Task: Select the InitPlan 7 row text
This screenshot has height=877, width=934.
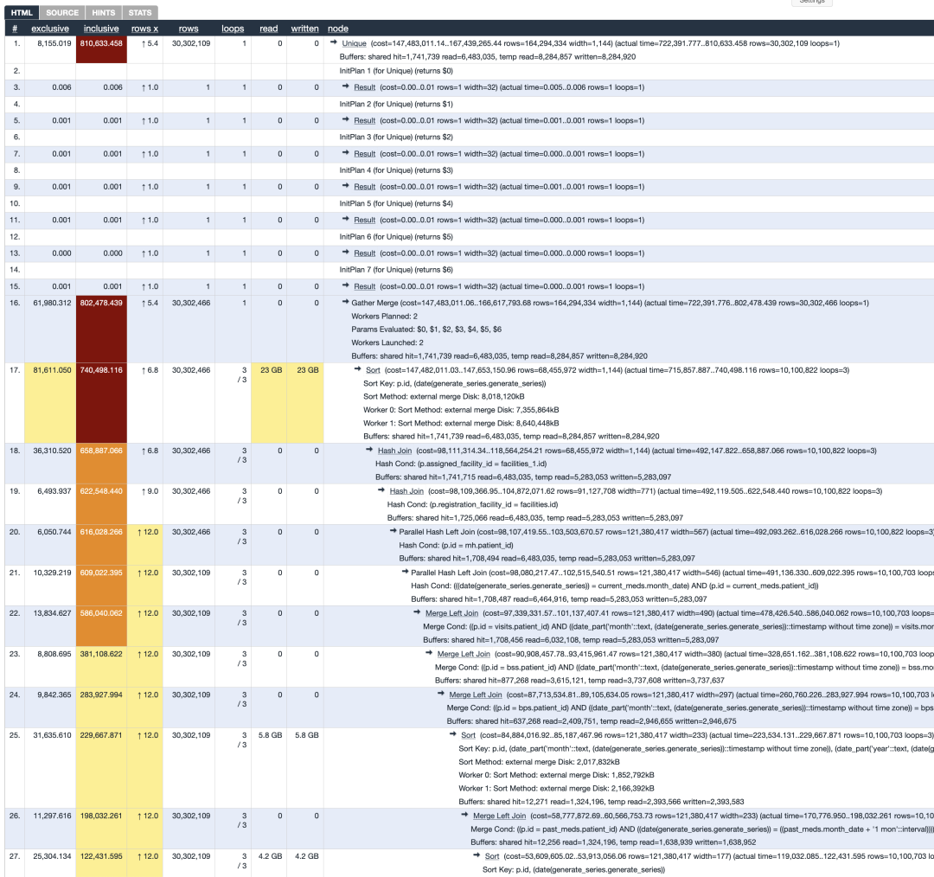Action: 396,270
